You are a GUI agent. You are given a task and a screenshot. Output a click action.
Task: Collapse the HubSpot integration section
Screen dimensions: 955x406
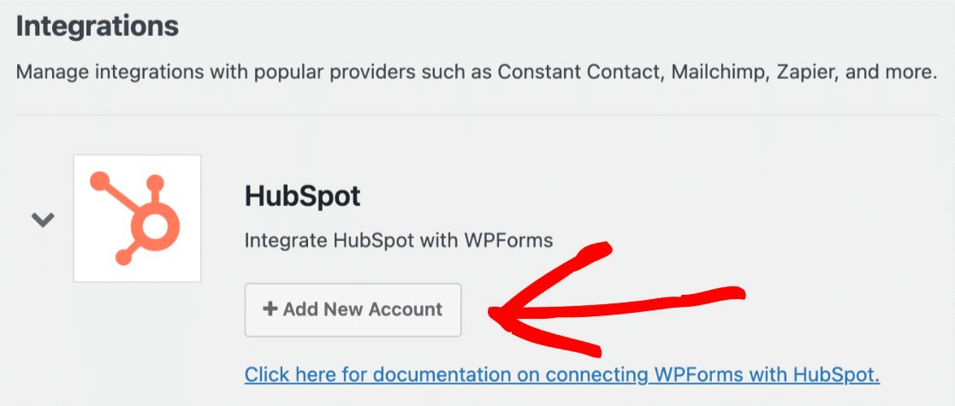pyautogui.click(x=44, y=220)
